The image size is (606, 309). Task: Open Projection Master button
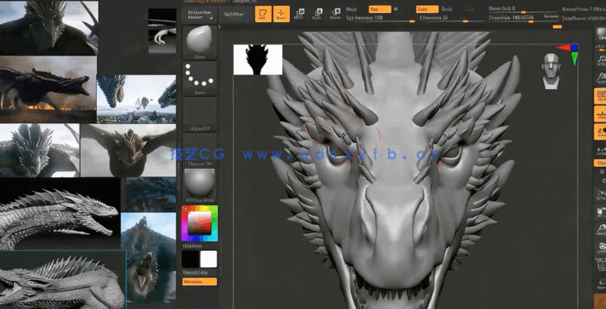coord(200,15)
